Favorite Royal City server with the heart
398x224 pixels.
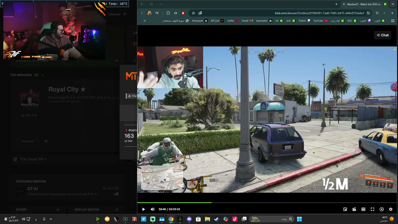46,141
